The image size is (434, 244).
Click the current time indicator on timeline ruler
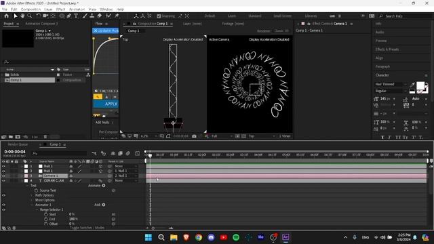pos(150,155)
